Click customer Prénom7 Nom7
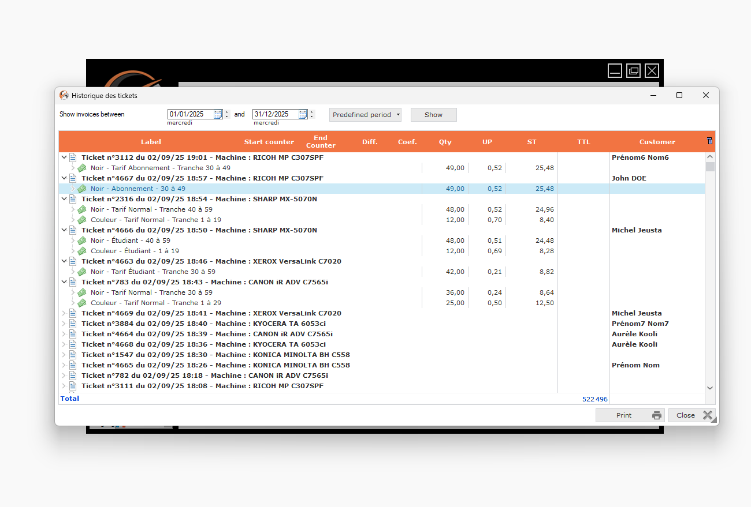Viewport: 751px width, 507px height. tap(640, 324)
